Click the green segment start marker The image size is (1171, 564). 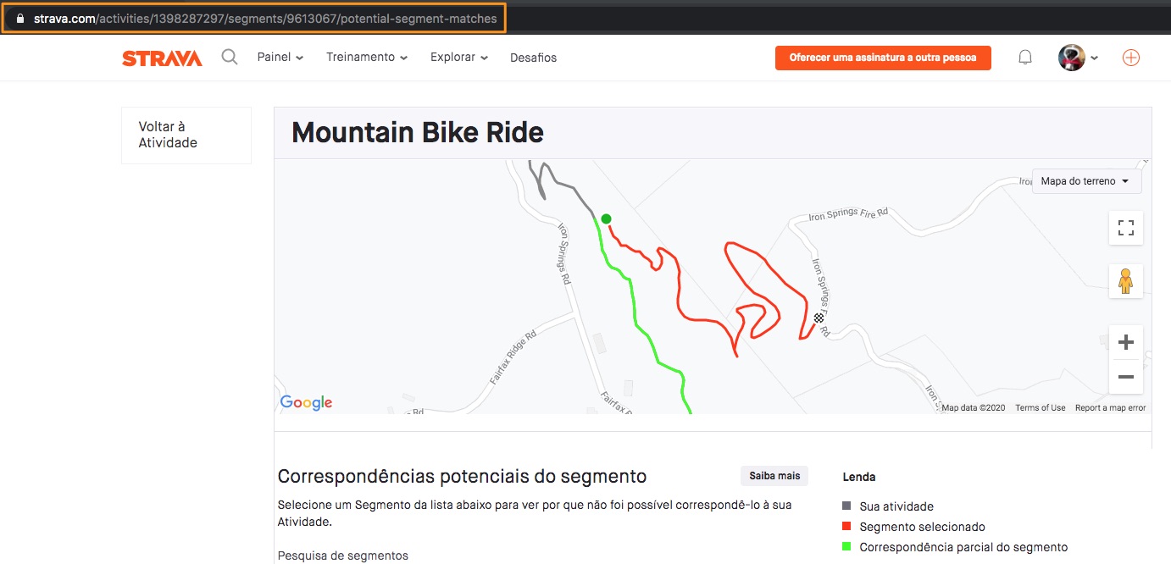tap(606, 219)
